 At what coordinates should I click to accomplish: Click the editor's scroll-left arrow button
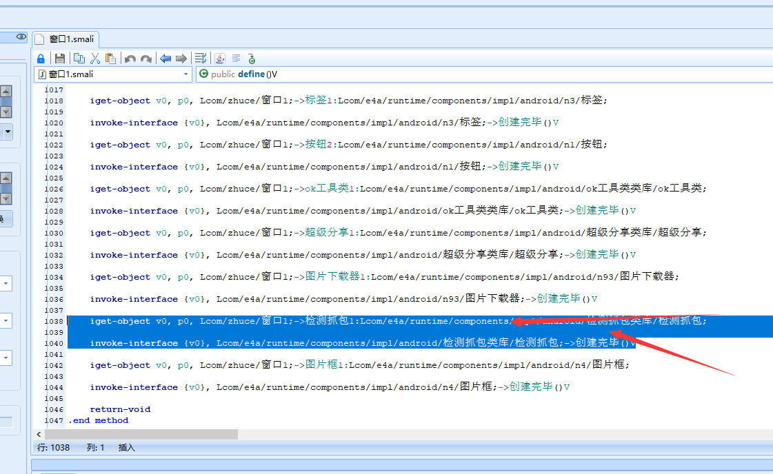click(39, 434)
